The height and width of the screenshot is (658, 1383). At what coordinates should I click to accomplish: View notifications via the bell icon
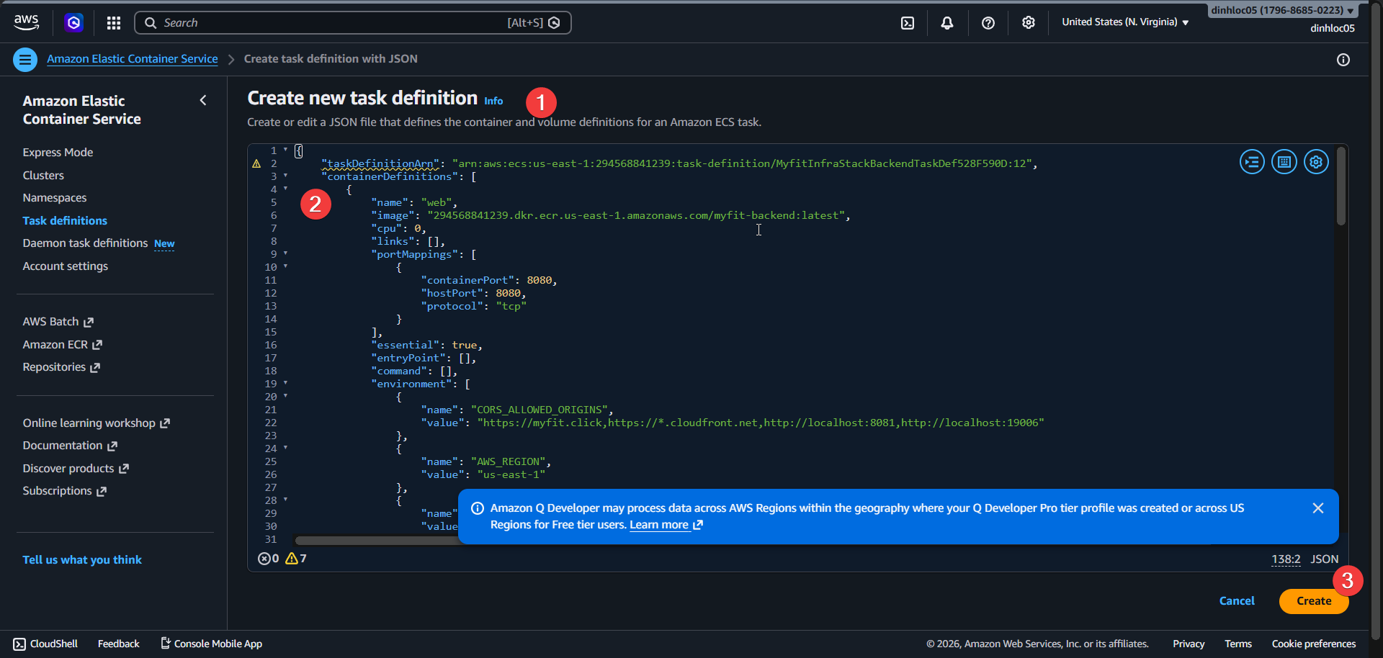(946, 22)
